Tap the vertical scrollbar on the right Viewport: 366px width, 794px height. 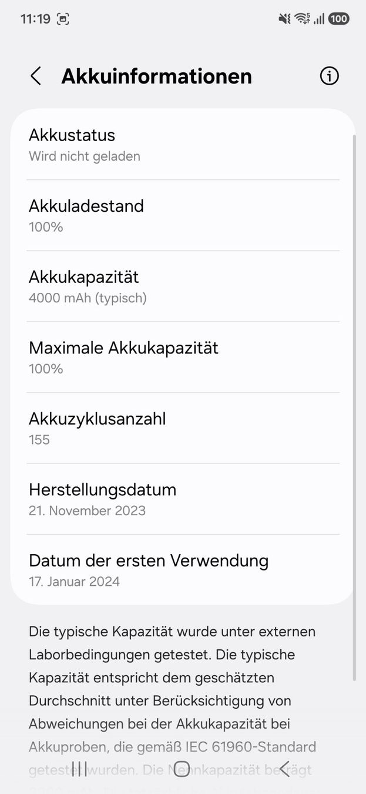point(354,408)
